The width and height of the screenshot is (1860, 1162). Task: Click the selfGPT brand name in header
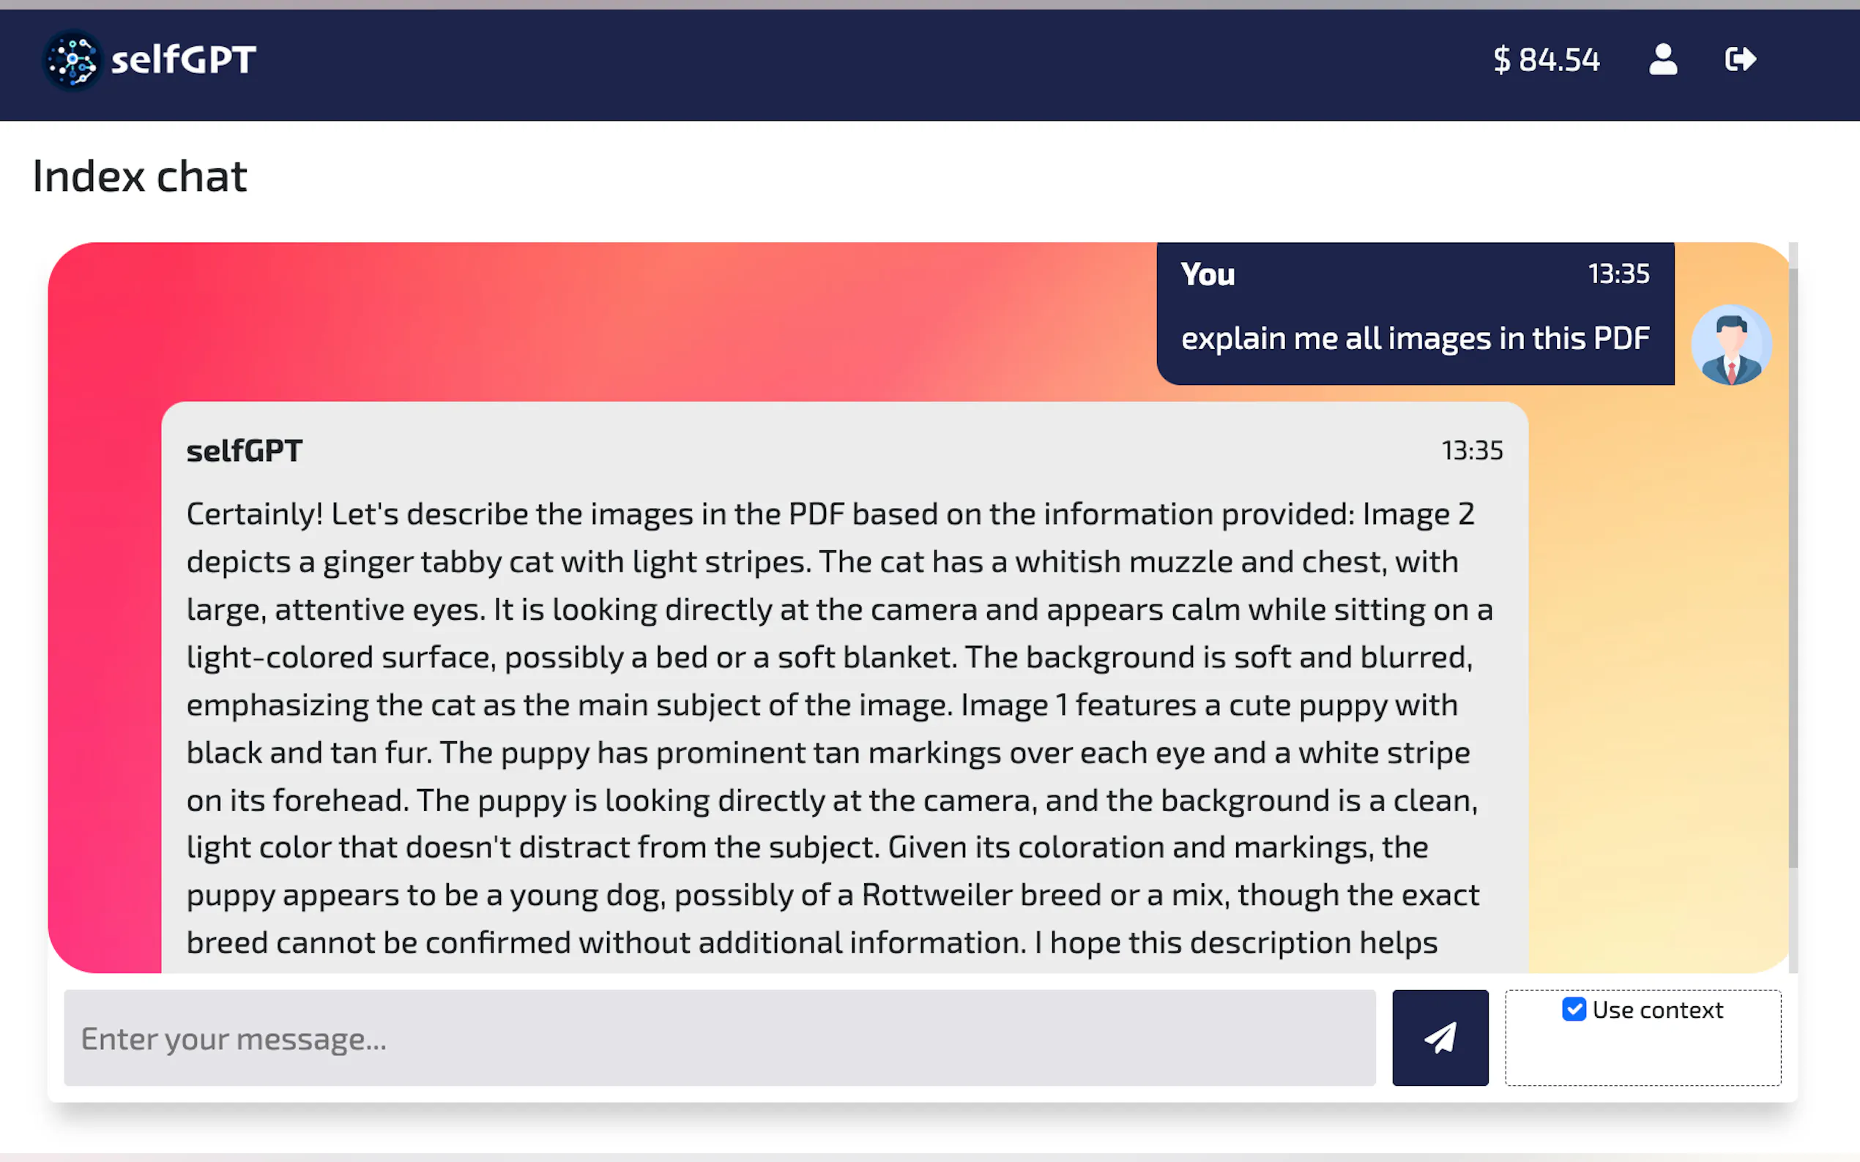tap(183, 60)
